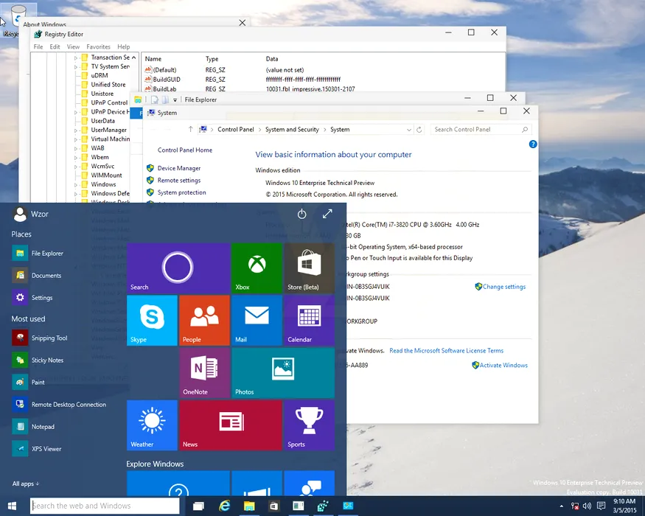Expand the TV System Services registry key

click(76, 66)
